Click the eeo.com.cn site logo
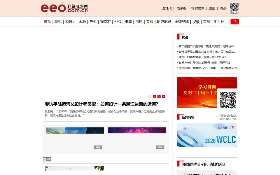 tap(64, 8)
